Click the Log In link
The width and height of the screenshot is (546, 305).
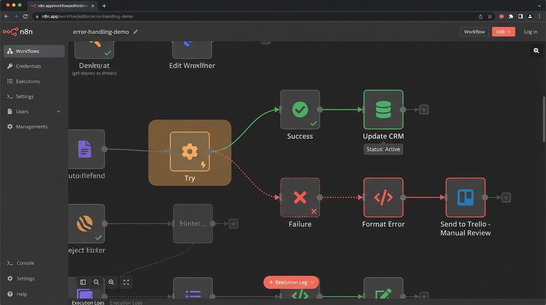[x=531, y=31]
